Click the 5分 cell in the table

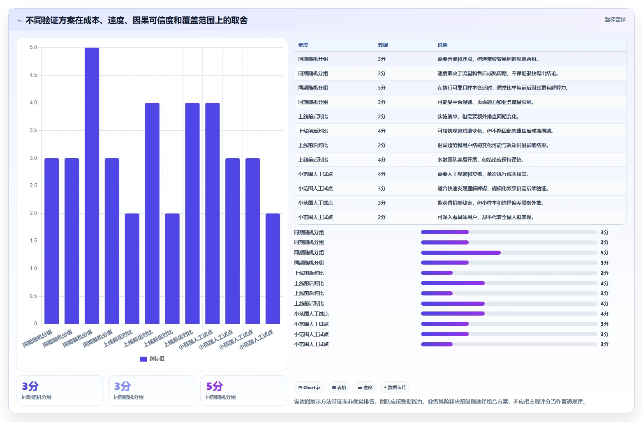click(x=382, y=88)
